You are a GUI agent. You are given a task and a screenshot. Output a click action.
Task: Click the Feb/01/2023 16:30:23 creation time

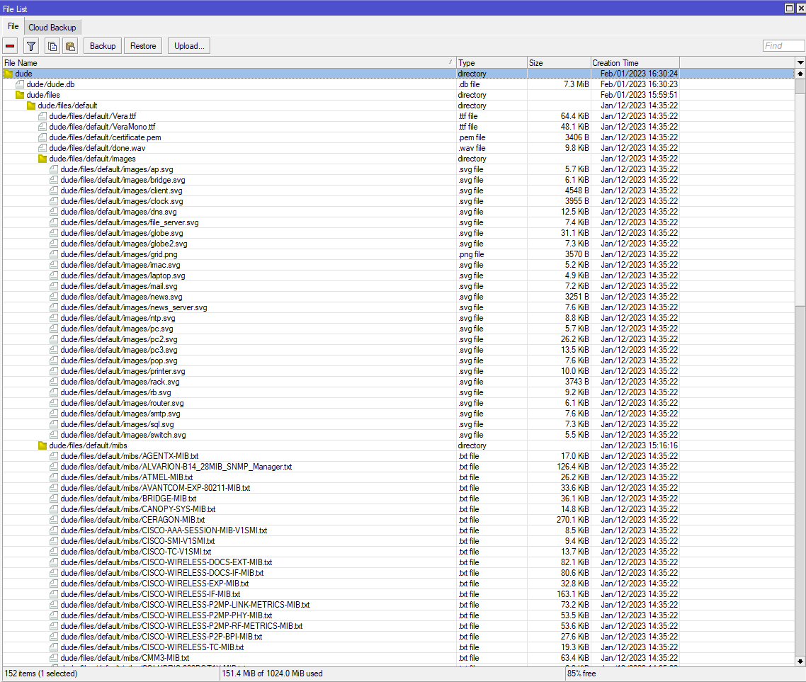(639, 84)
